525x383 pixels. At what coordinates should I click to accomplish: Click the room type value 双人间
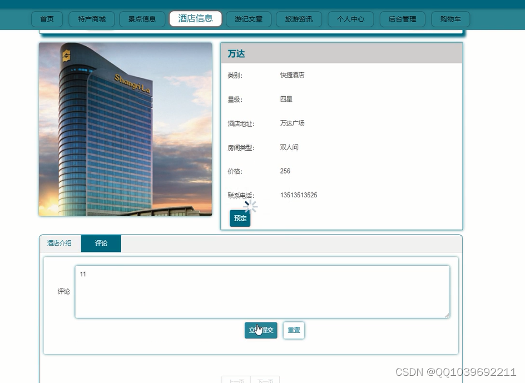[289, 147]
